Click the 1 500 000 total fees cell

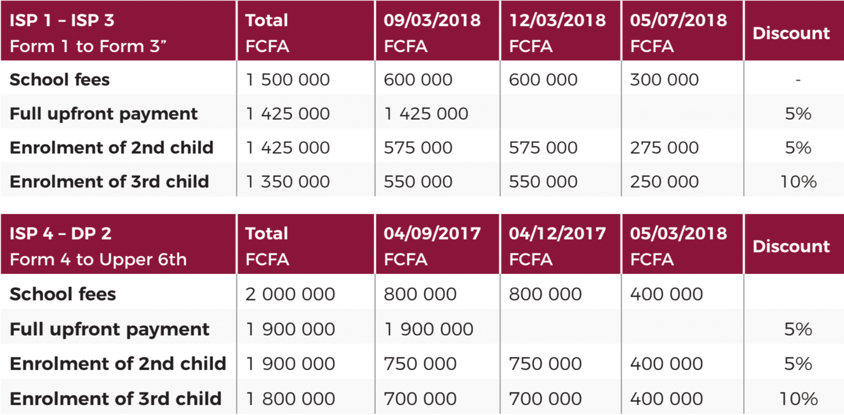288,80
